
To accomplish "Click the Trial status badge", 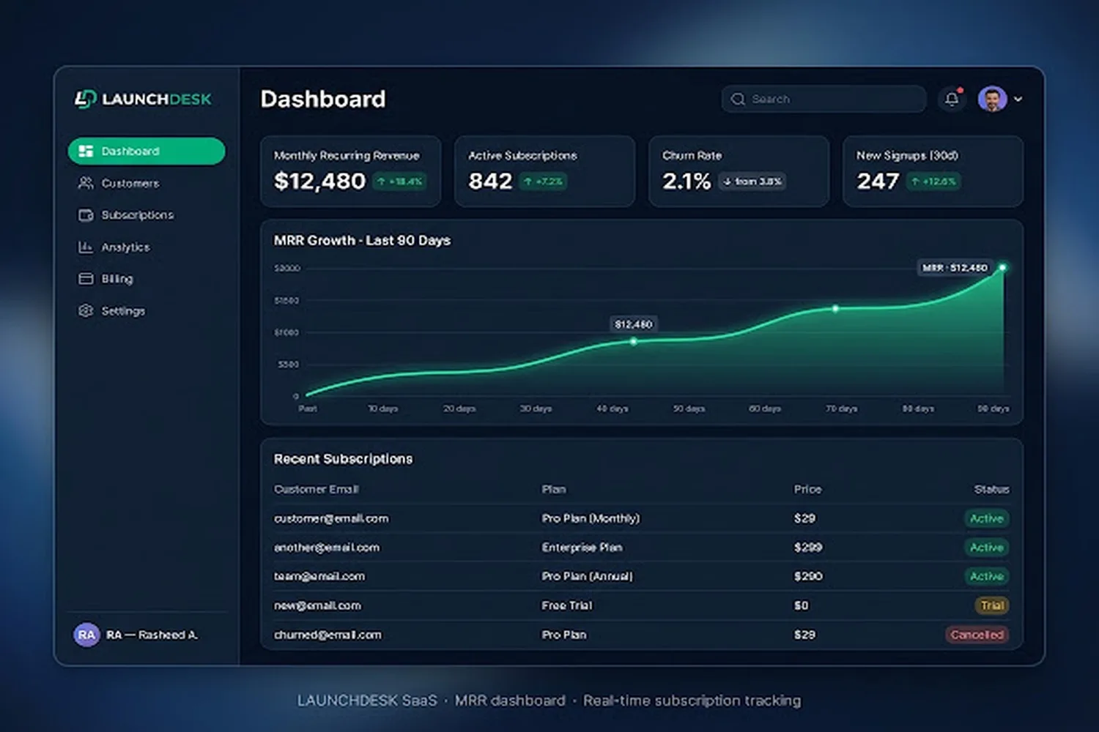I will click(x=992, y=605).
